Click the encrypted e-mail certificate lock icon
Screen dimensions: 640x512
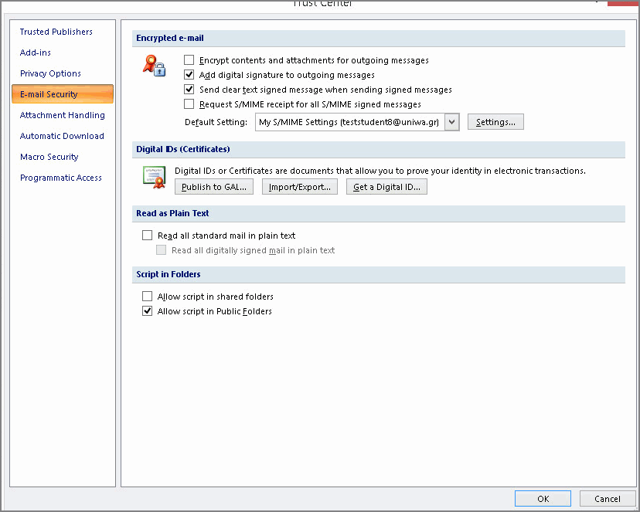point(155,66)
